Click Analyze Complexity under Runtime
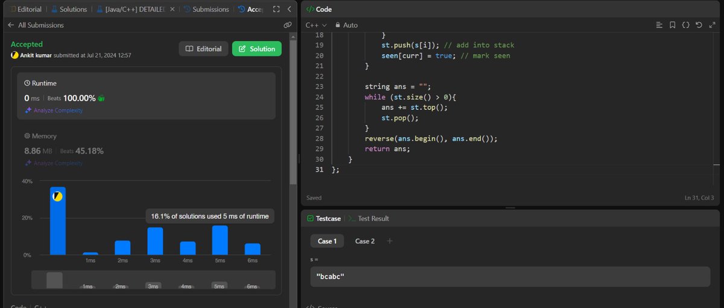This screenshot has width=724, height=308. 54,111
